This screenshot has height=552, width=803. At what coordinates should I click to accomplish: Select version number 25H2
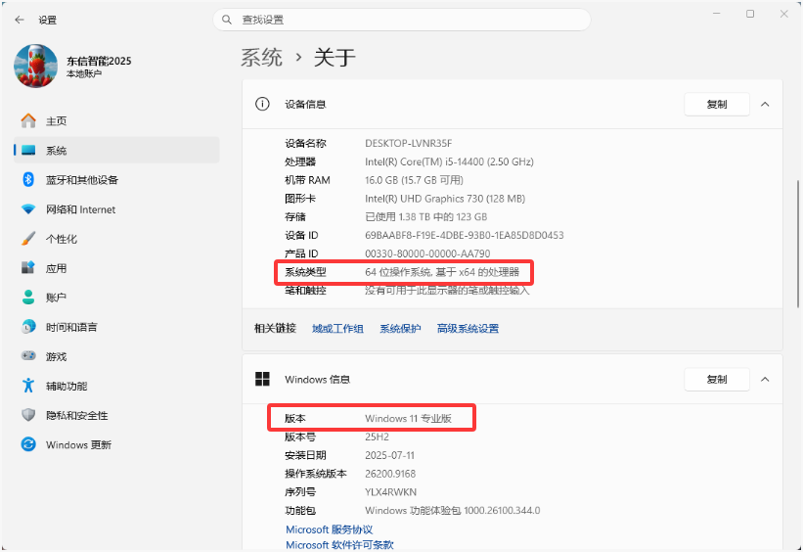click(x=377, y=437)
